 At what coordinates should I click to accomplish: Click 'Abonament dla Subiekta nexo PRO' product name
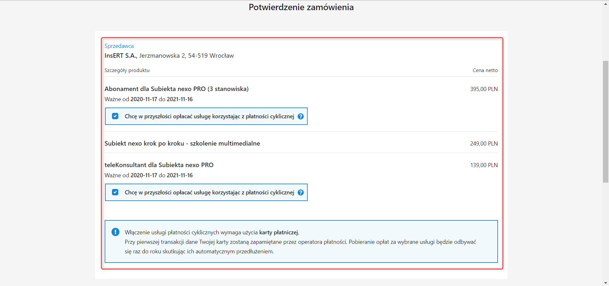176,89
